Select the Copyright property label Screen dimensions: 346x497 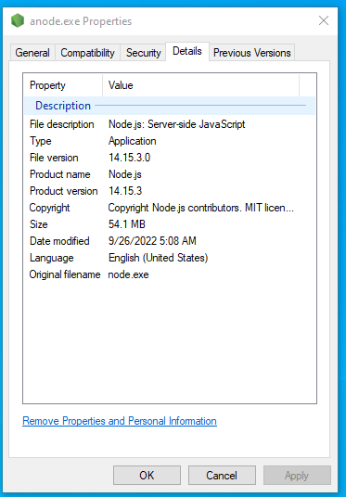point(49,208)
